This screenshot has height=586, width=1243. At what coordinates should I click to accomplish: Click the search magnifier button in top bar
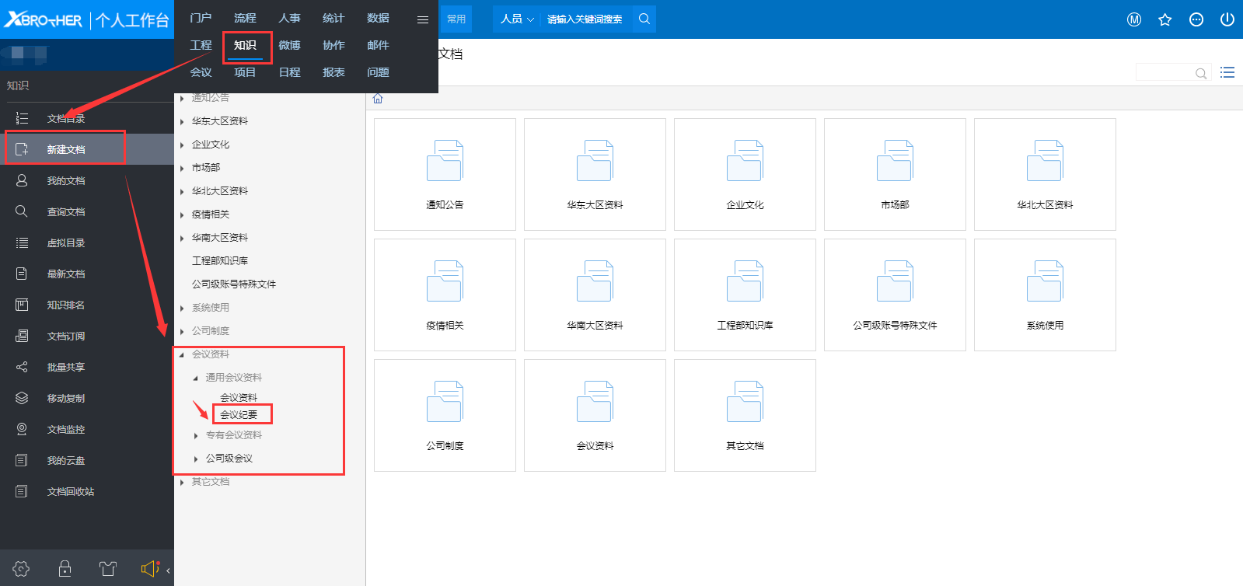tap(644, 19)
